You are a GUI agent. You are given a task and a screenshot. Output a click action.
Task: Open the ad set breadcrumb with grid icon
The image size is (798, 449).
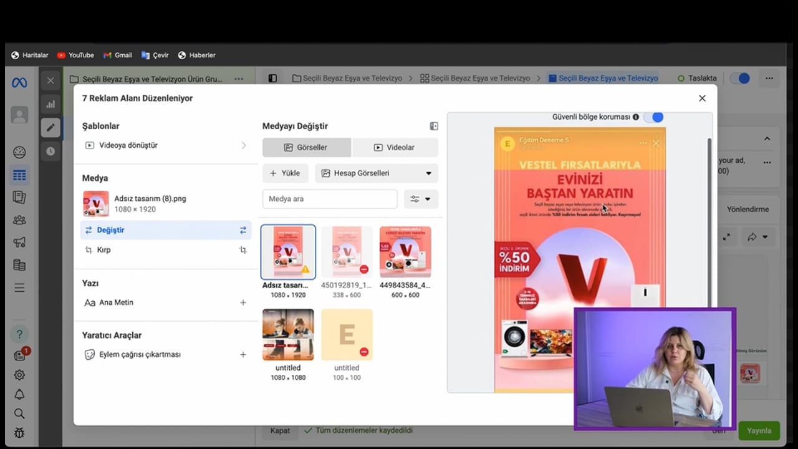point(475,78)
